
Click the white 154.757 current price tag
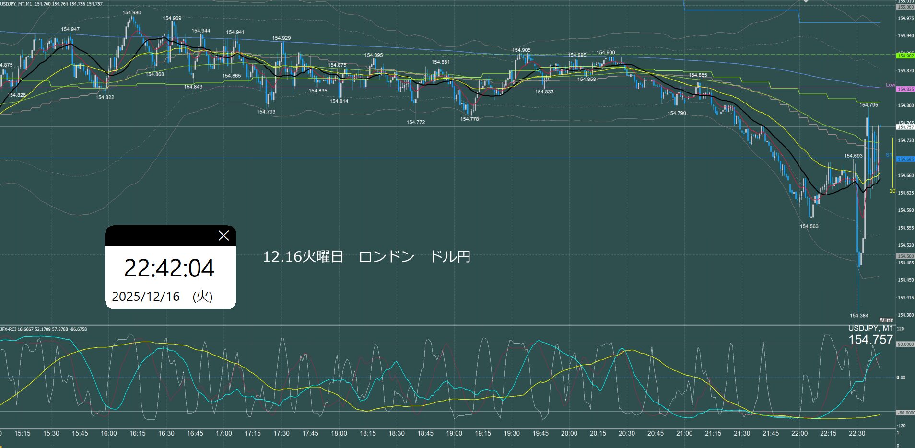[905, 127]
